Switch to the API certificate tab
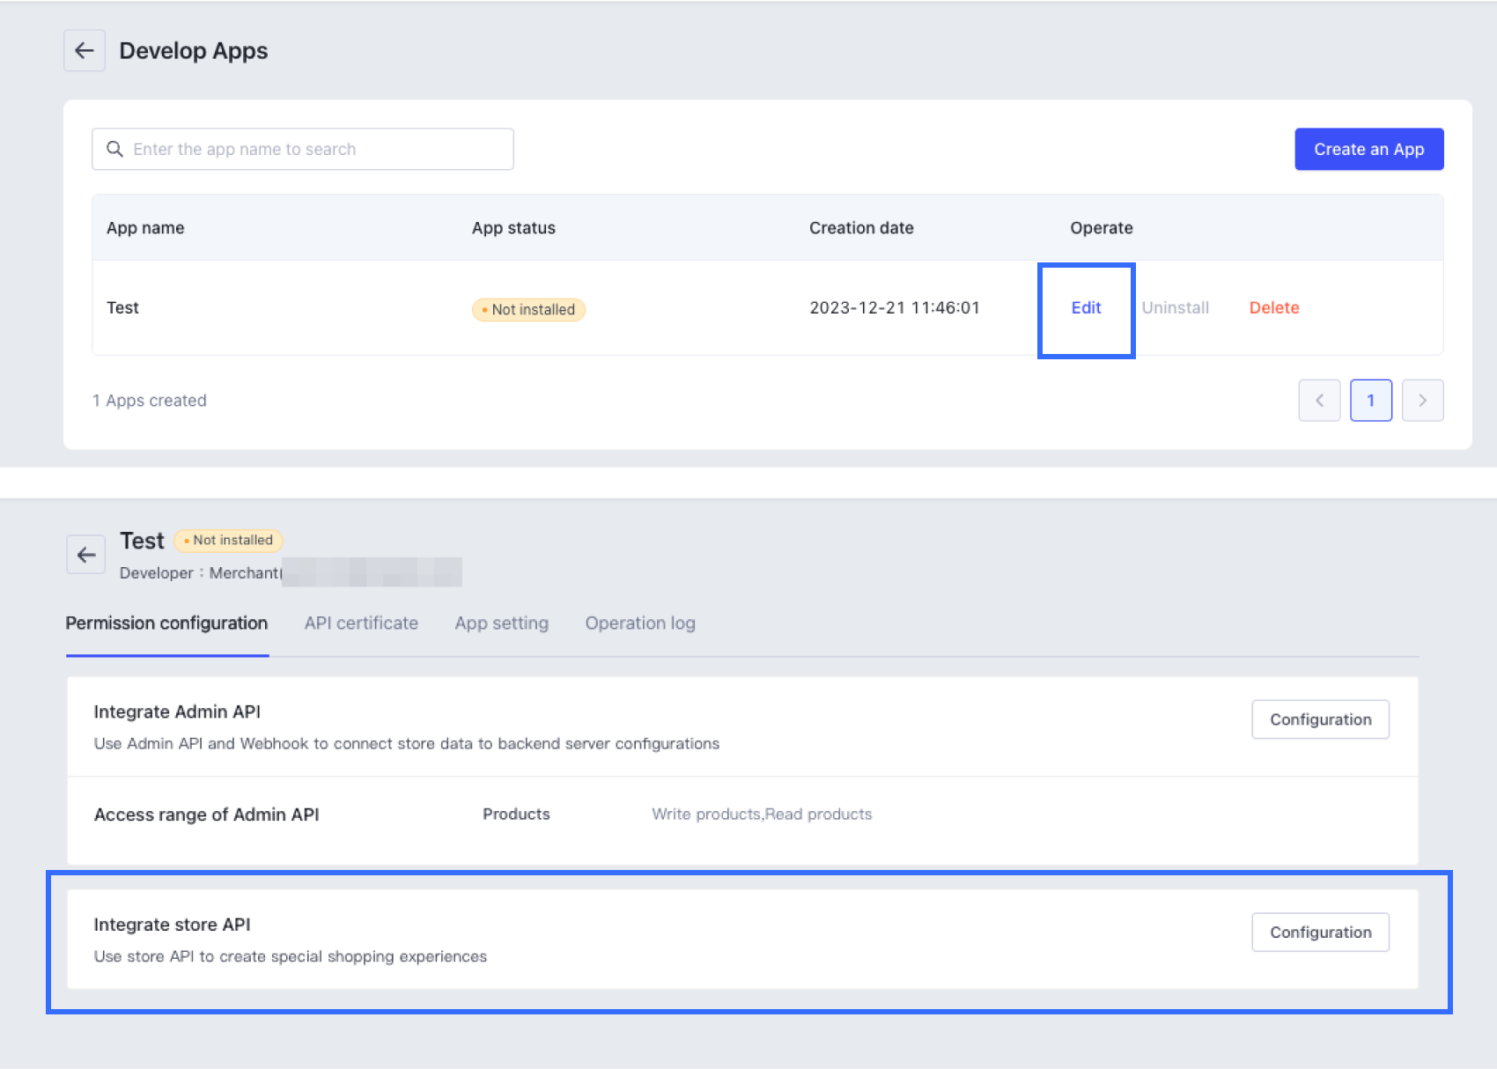Viewport: 1497px width, 1069px height. [361, 623]
